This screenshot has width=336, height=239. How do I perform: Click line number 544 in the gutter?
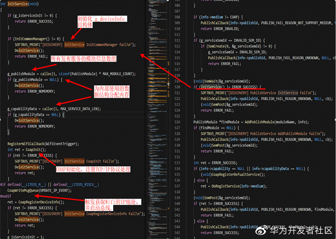point(177,227)
